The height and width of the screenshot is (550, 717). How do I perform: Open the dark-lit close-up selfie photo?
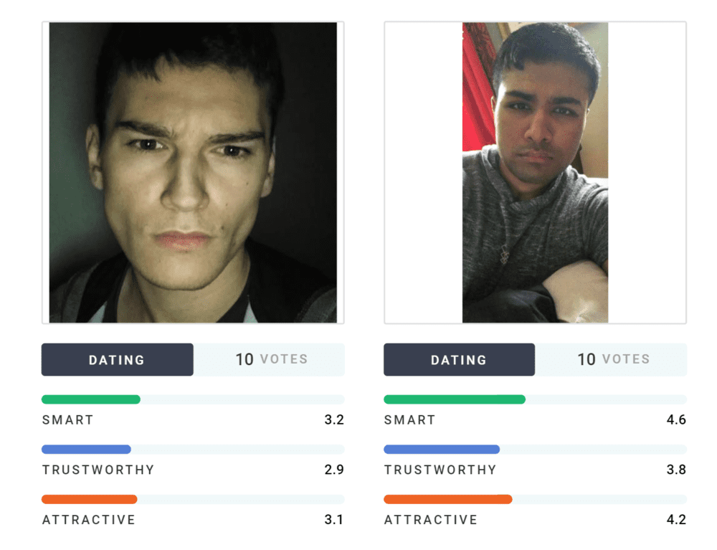click(192, 172)
